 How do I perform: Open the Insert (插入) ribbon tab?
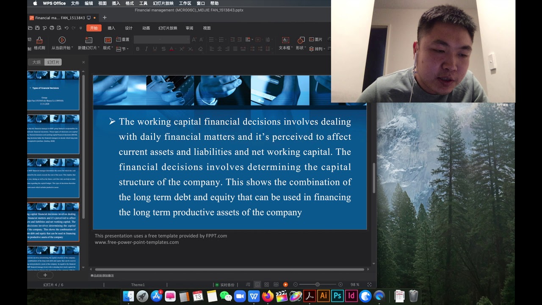[111, 28]
